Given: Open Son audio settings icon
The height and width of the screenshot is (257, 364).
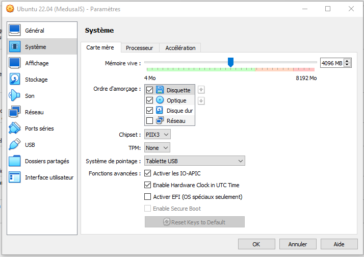Looking at the screenshot, I should [15, 95].
